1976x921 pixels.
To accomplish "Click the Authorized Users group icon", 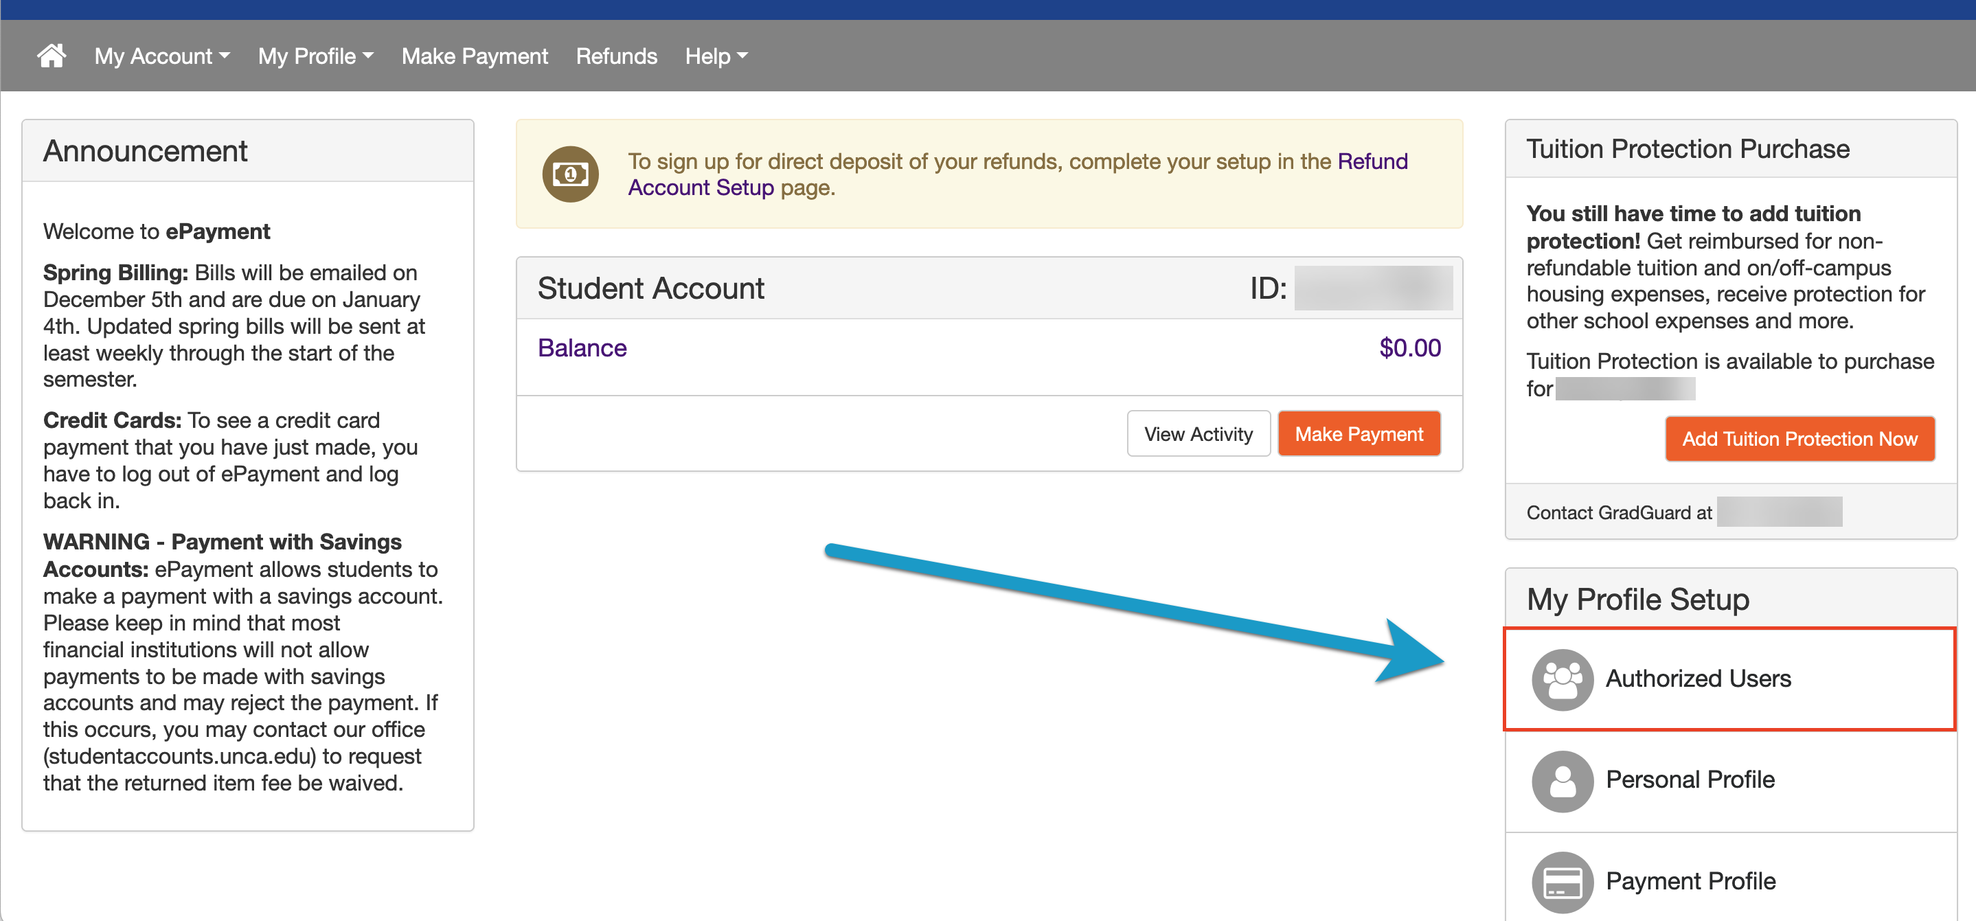I will [1562, 679].
